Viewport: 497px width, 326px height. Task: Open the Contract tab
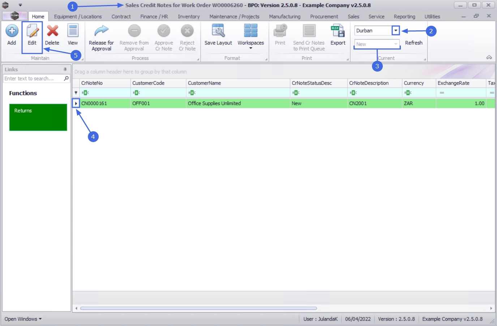point(121,17)
